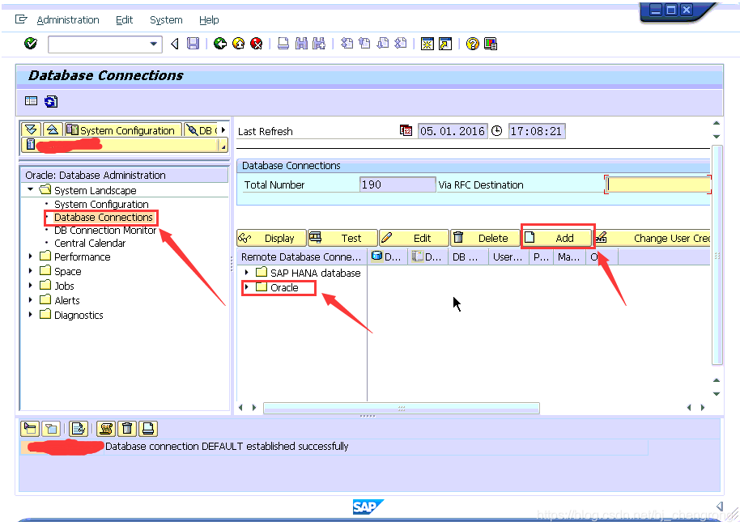740x530 pixels.
Task: Click the Previous Page icon
Action: tap(364, 44)
